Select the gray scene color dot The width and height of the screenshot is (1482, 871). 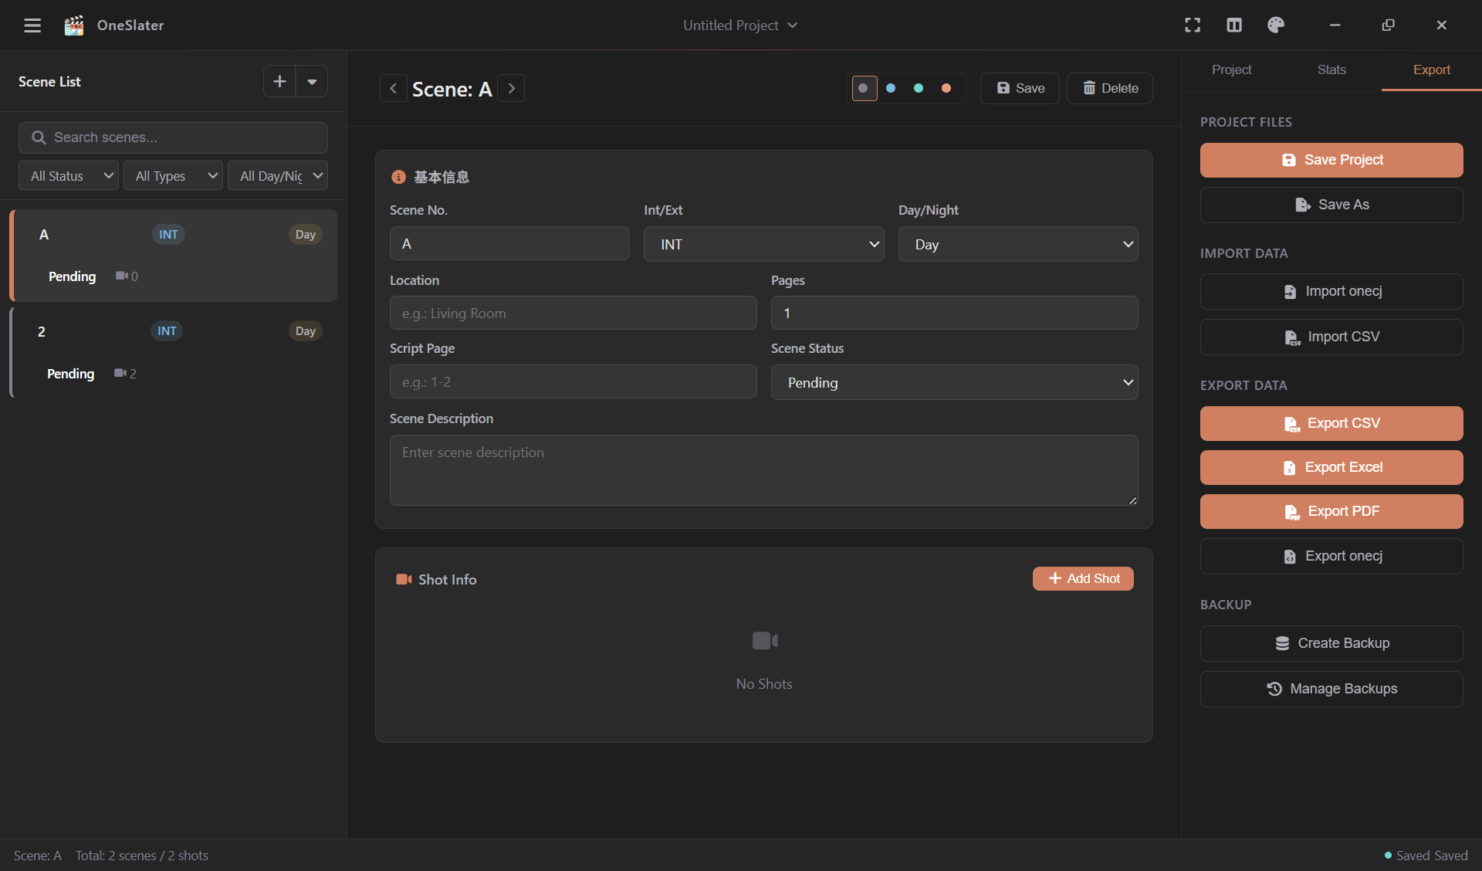(864, 88)
